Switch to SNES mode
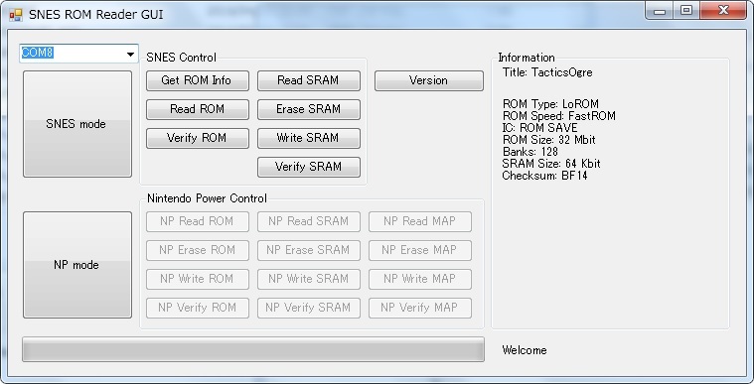The height and width of the screenshot is (384, 754). tap(77, 124)
